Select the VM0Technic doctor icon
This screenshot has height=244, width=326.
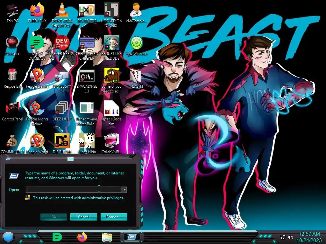[136, 13]
